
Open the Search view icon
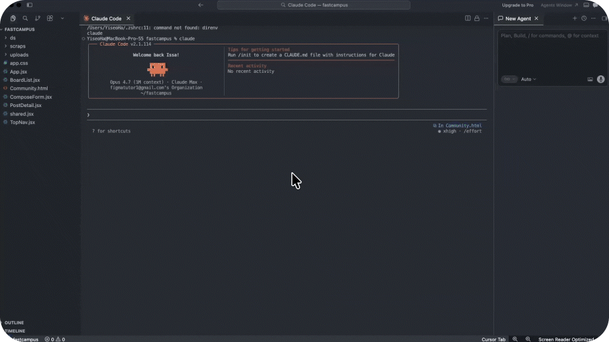point(25,18)
